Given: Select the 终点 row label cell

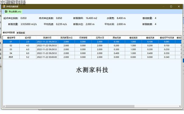Looking at the screenshot, I should tap(11, 57).
